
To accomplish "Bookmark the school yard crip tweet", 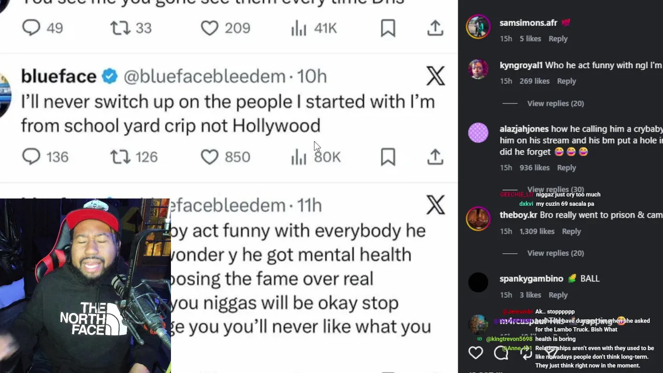I will coord(388,157).
